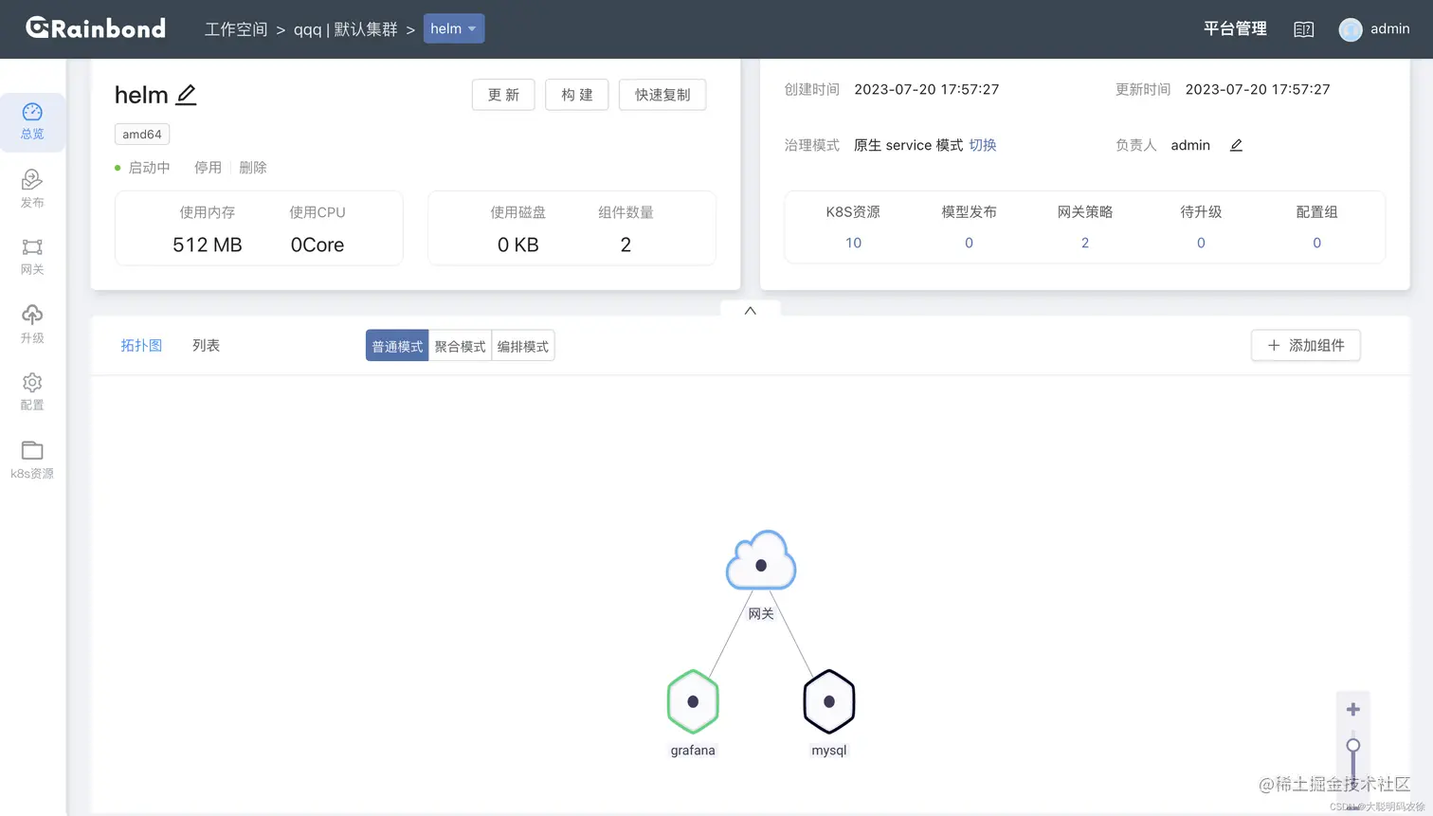Click the topology zoom slider handle
The image size is (1433, 816).
coord(1353,745)
